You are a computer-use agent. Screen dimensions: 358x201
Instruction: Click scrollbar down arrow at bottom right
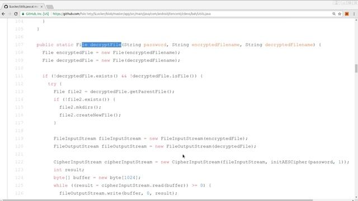pos(356,198)
